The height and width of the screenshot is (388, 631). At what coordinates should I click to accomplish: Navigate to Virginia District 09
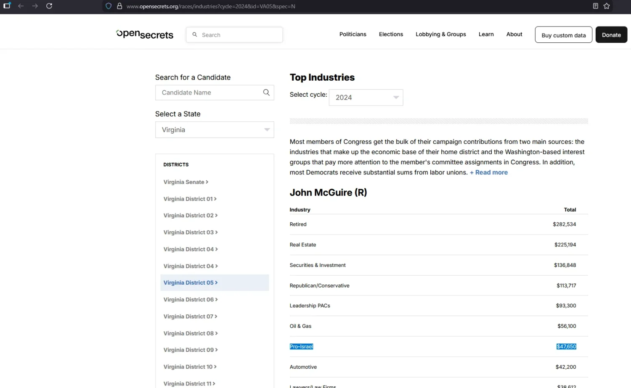(x=191, y=350)
